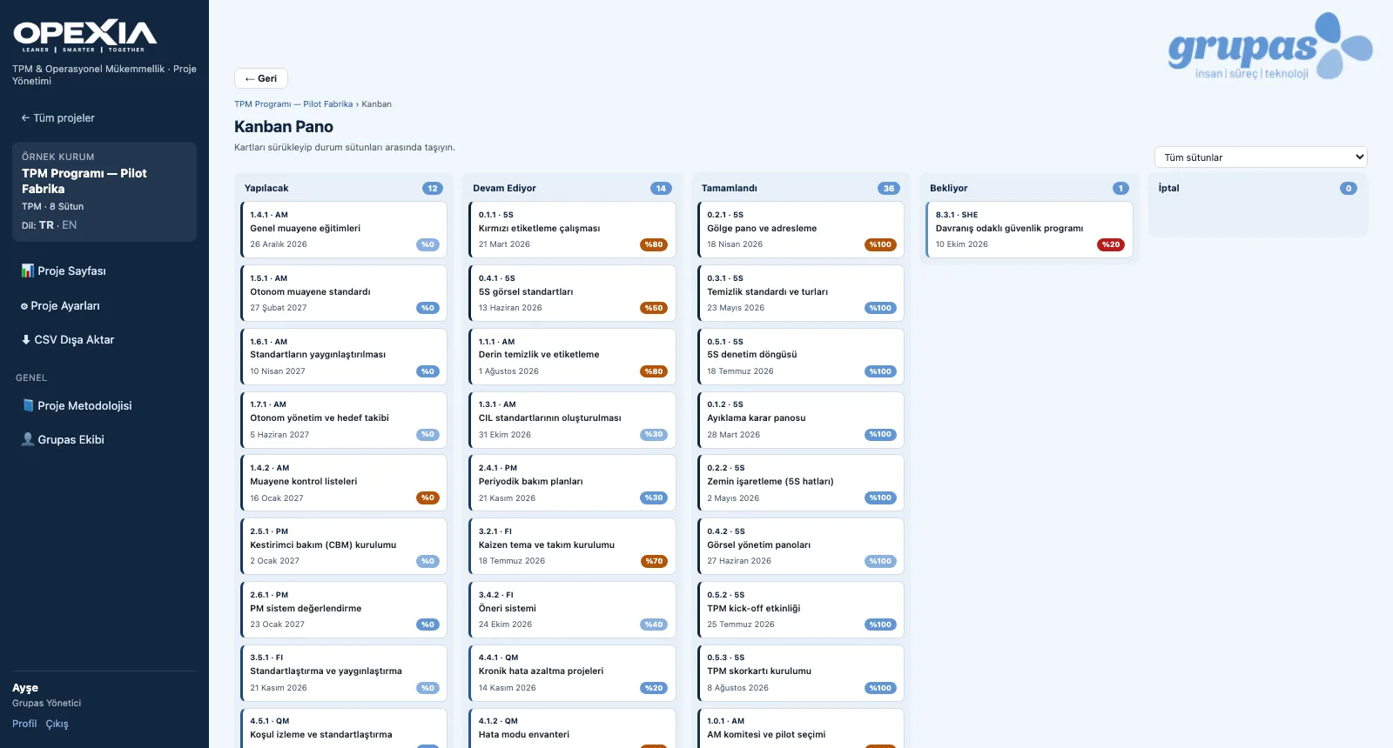Open the Davranış odaklı güvenlik programı card
The height and width of the screenshot is (748, 1393).
point(1029,230)
